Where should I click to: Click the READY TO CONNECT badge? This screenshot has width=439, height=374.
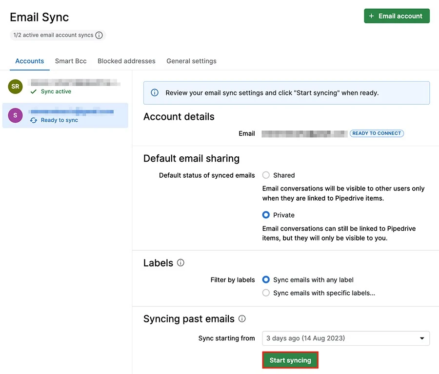tap(377, 133)
